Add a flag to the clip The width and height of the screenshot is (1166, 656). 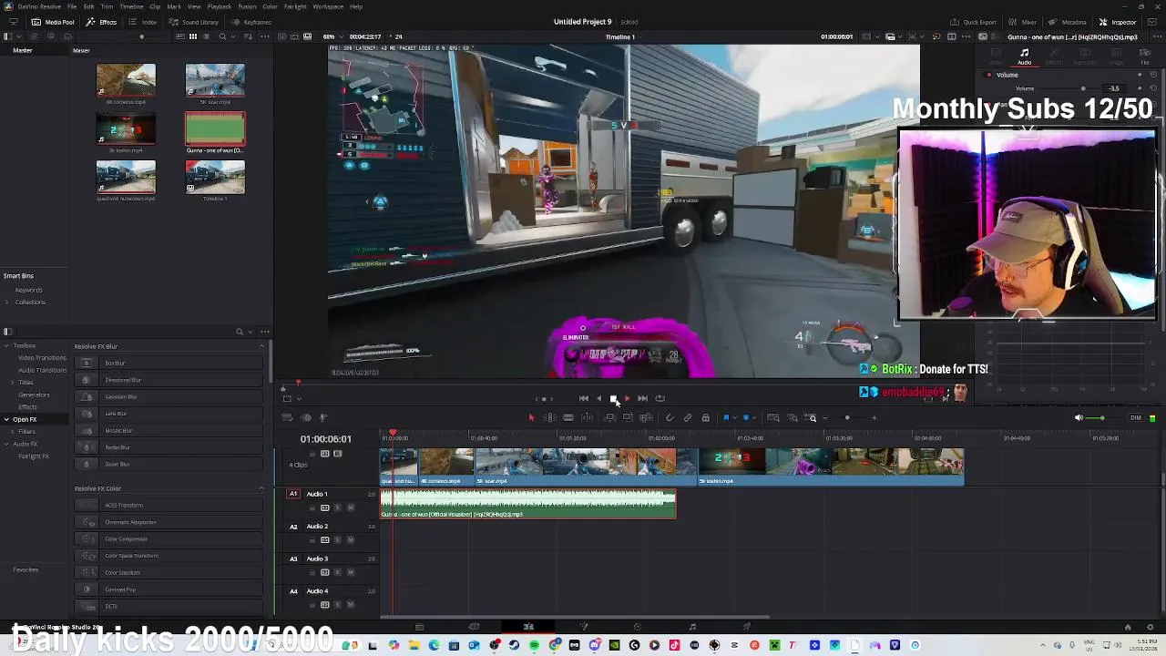coord(726,418)
